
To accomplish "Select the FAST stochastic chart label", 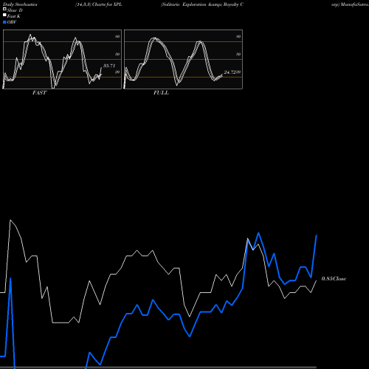I will coord(39,93).
